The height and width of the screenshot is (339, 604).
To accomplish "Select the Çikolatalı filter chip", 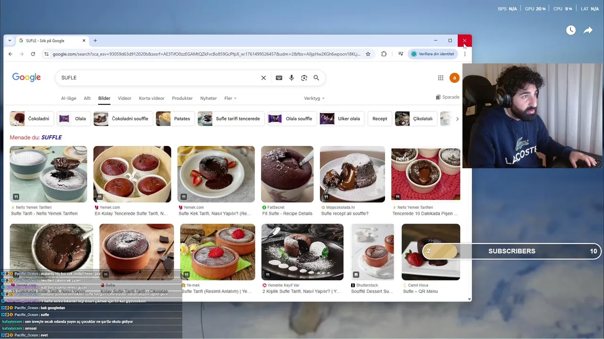I will (x=416, y=119).
